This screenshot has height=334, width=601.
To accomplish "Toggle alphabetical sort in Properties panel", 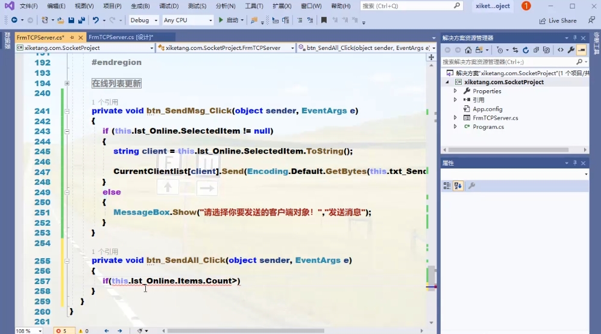I will (458, 186).
